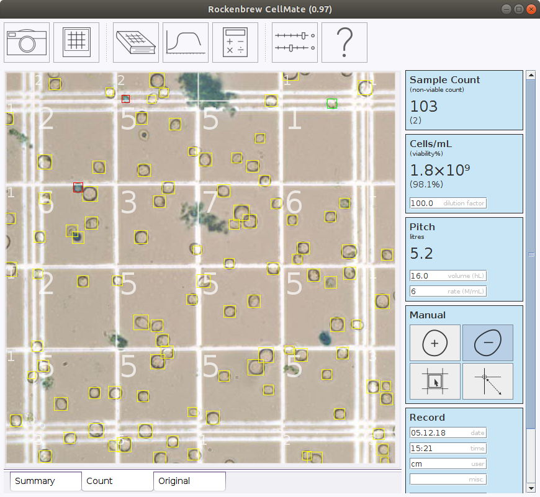
Task: Open the slider settings panel
Action: [295, 42]
